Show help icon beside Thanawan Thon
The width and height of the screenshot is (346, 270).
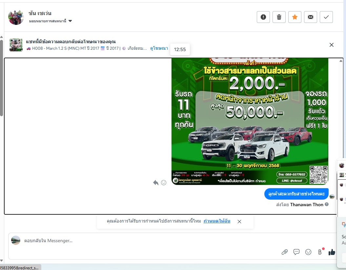tap(327, 204)
